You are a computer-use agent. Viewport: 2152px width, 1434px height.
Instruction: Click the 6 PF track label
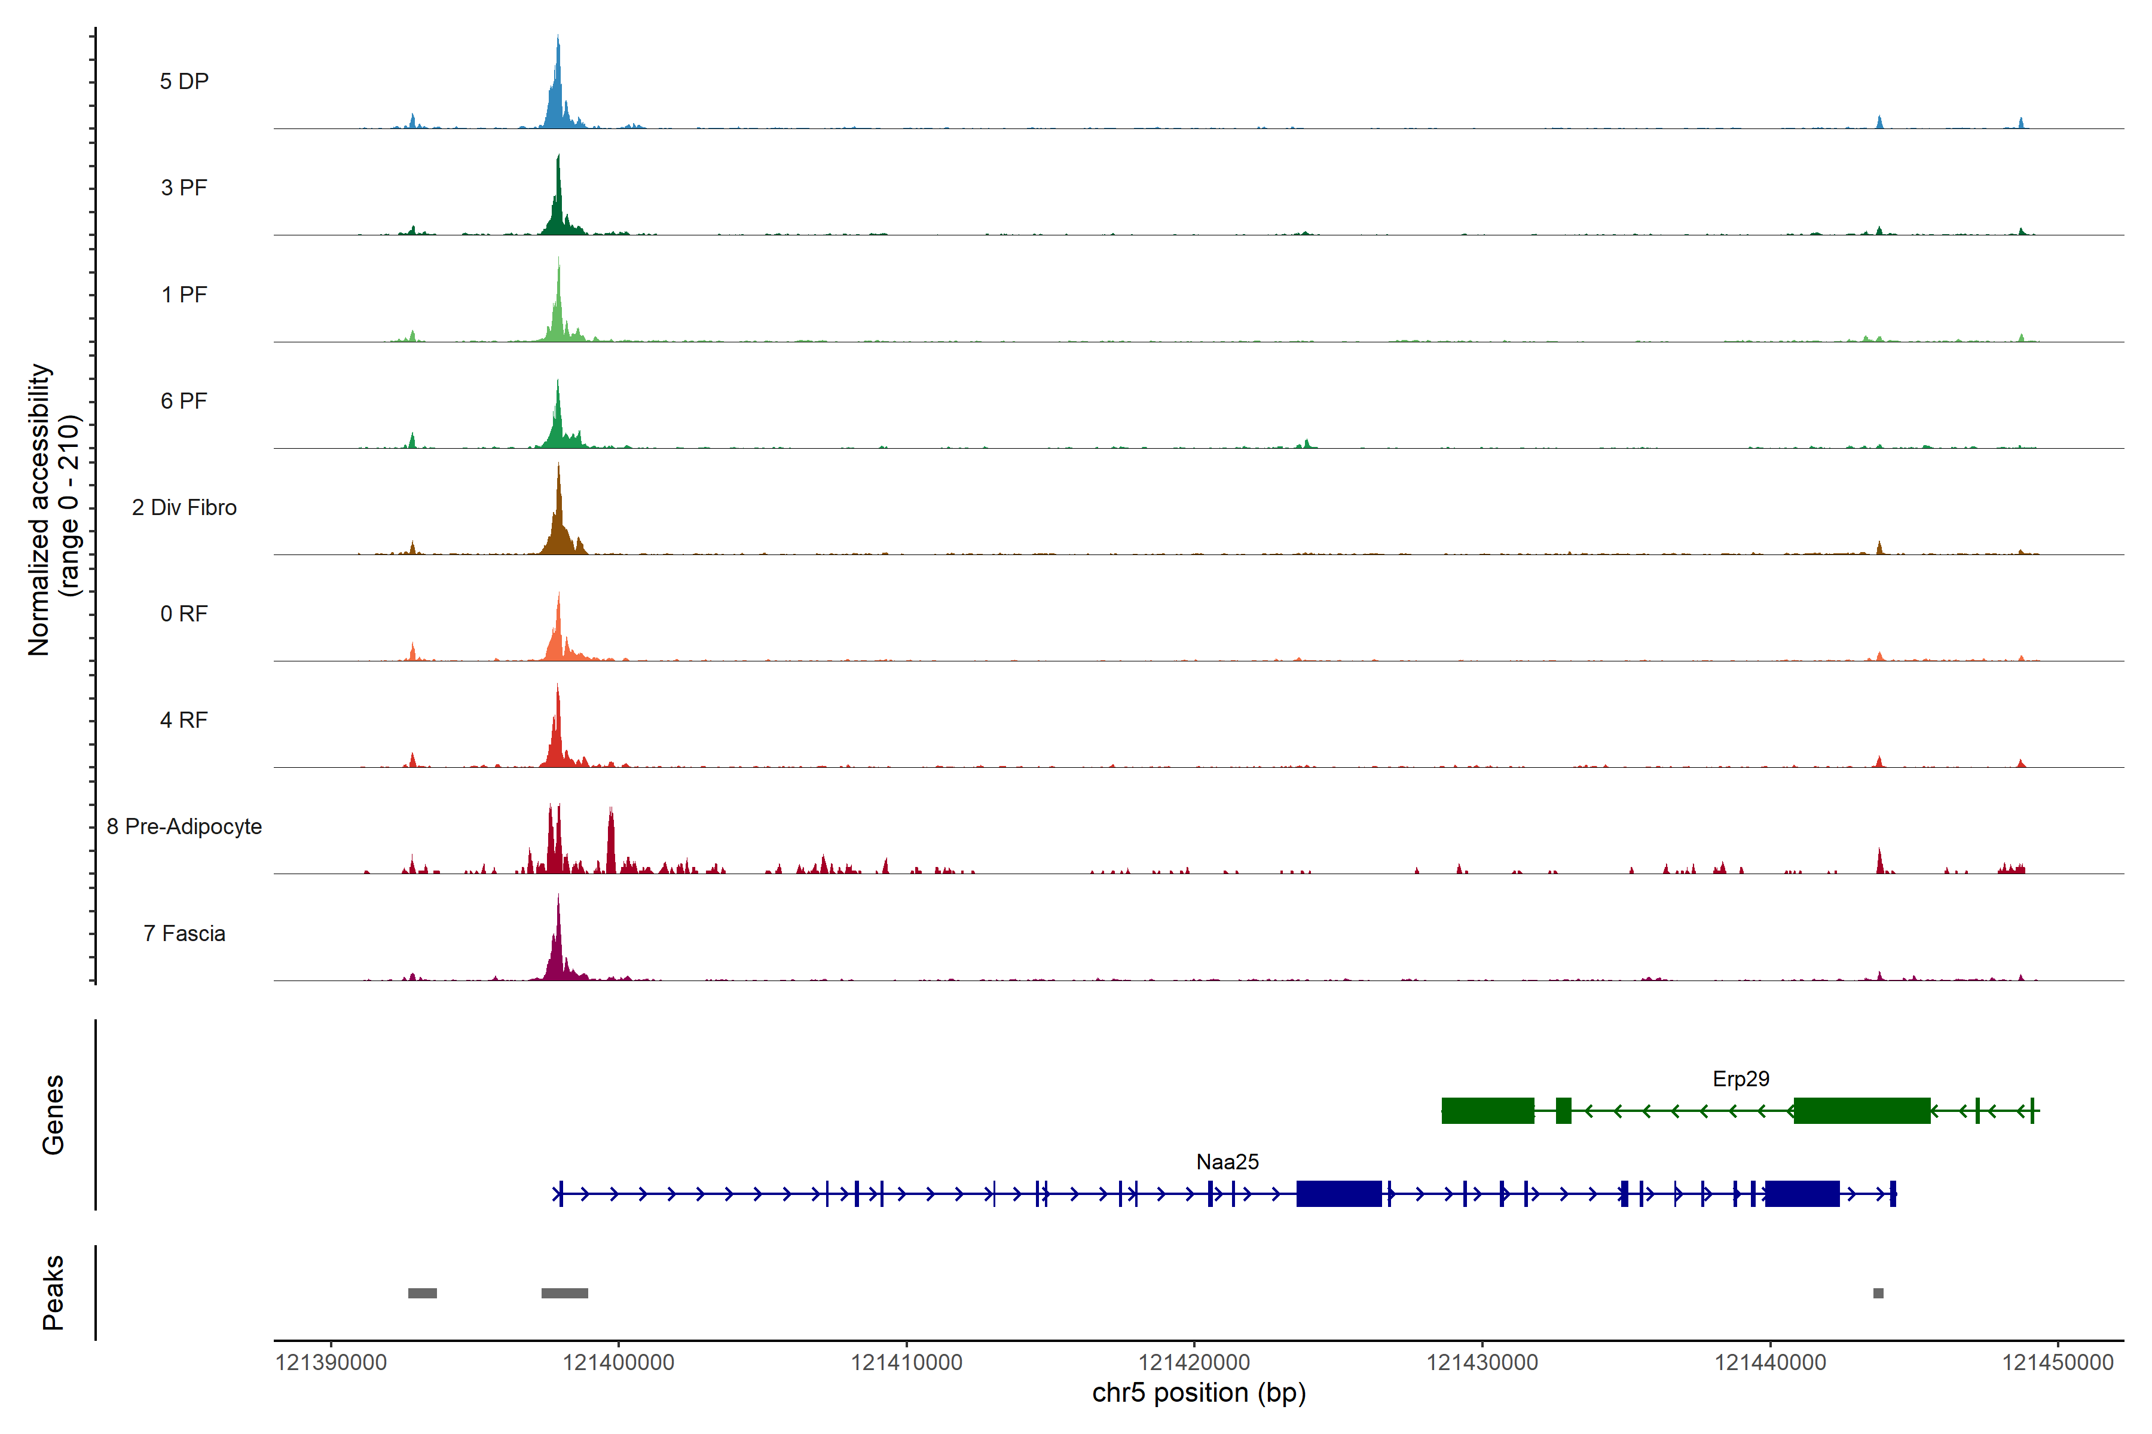(x=184, y=400)
